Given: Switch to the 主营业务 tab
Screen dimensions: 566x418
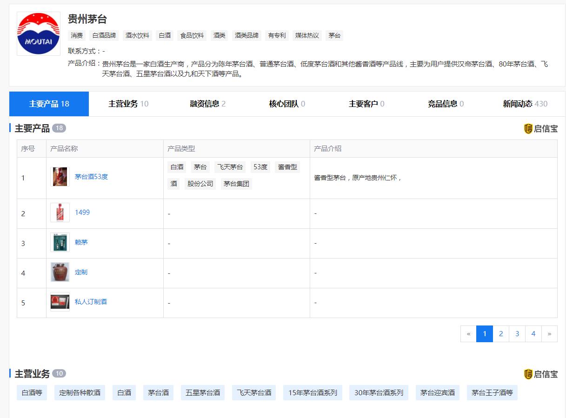Looking at the screenshot, I should [128, 104].
